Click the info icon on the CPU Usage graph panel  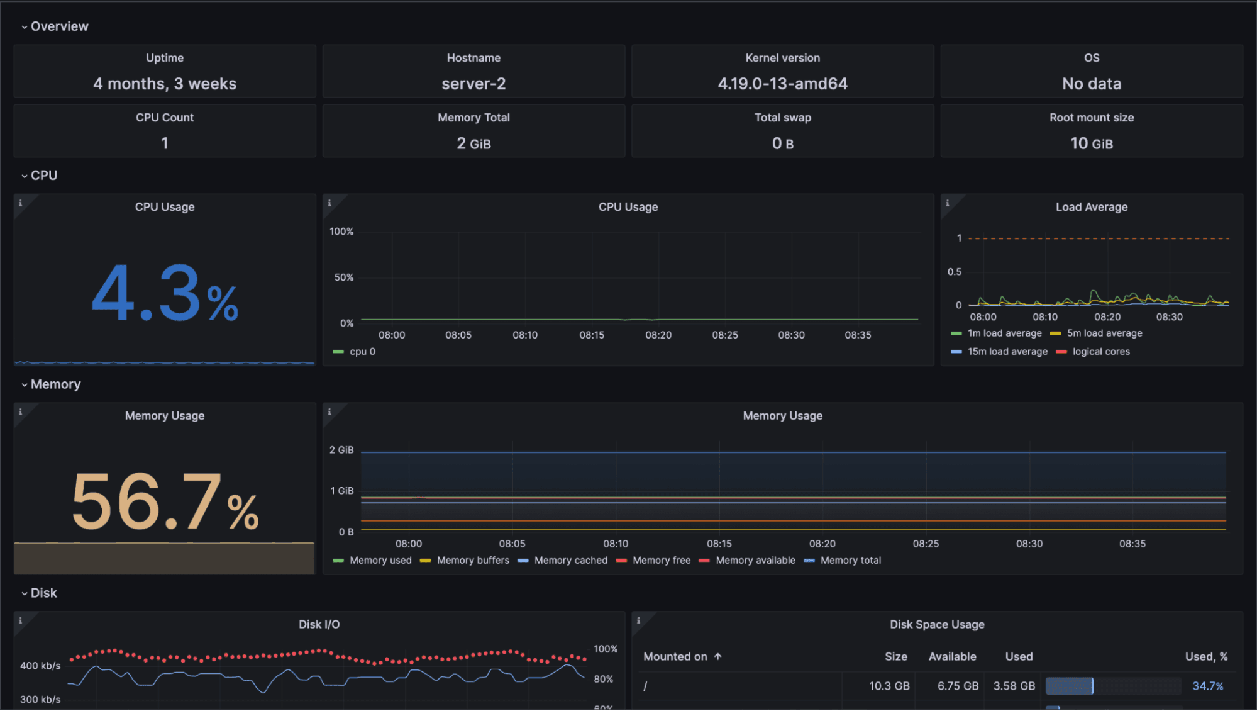point(329,203)
